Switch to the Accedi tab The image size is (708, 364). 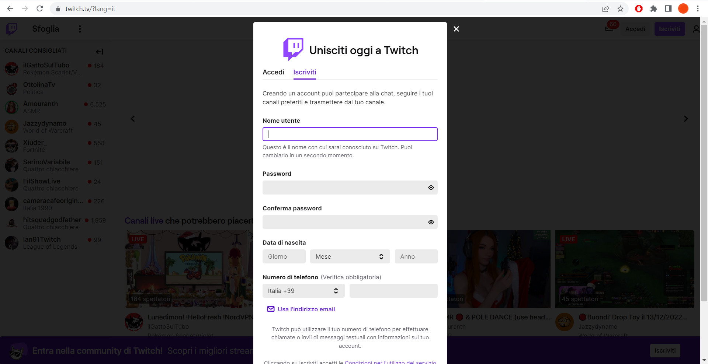pos(273,72)
